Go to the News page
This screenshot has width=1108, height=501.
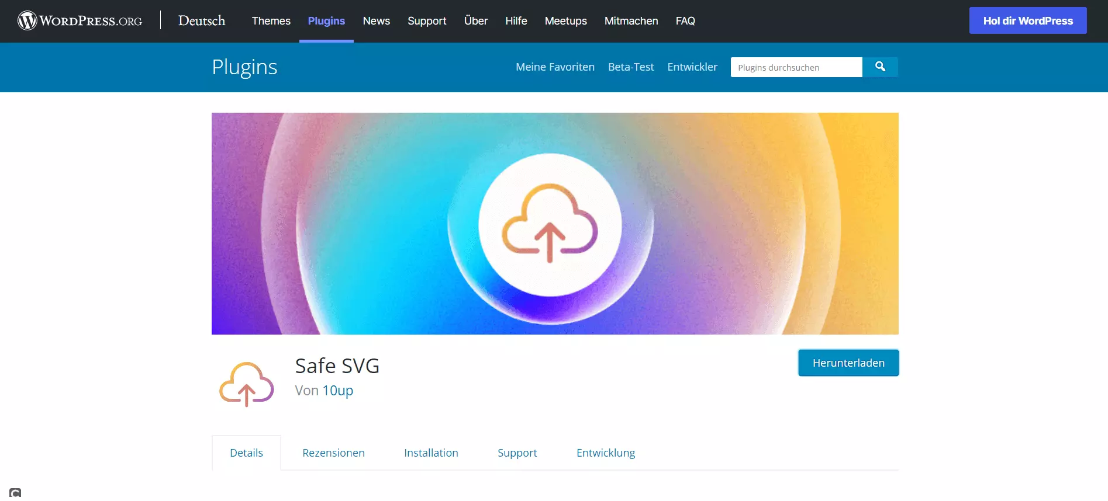pyautogui.click(x=376, y=21)
